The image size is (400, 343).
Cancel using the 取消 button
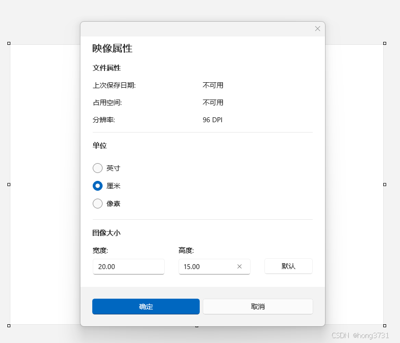[258, 307]
